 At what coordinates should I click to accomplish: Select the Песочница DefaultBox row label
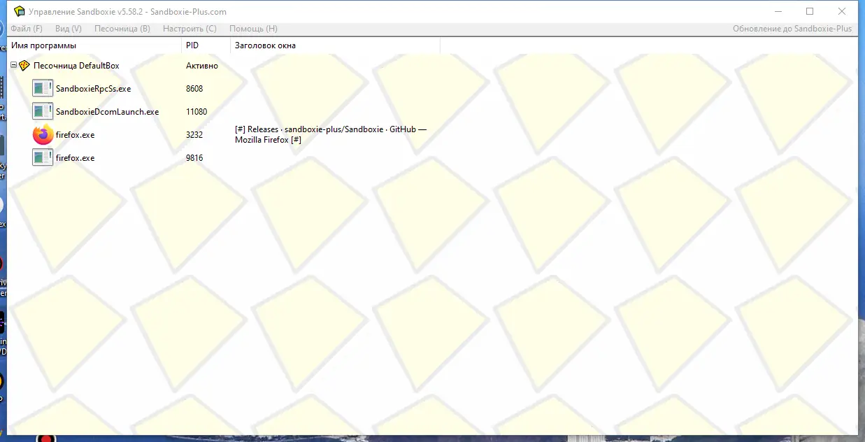pyautogui.click(x=76, y=66)
